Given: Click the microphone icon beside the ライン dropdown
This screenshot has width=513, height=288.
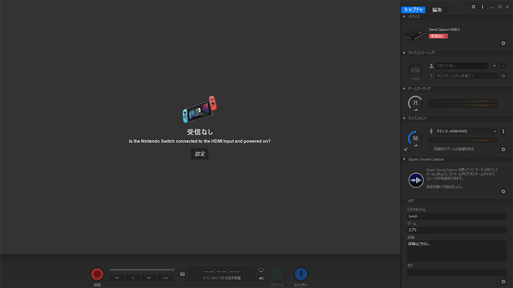Looking at the screenshot, I should [431, 131].
